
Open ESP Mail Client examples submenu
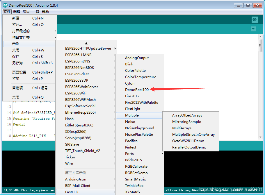coord(86,186)
